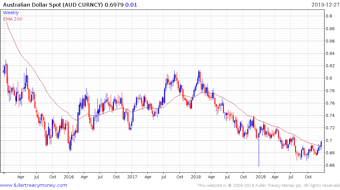Click the 2017 x-axis label
Viewport: 340px width, 190px height.
pos(132,177)
